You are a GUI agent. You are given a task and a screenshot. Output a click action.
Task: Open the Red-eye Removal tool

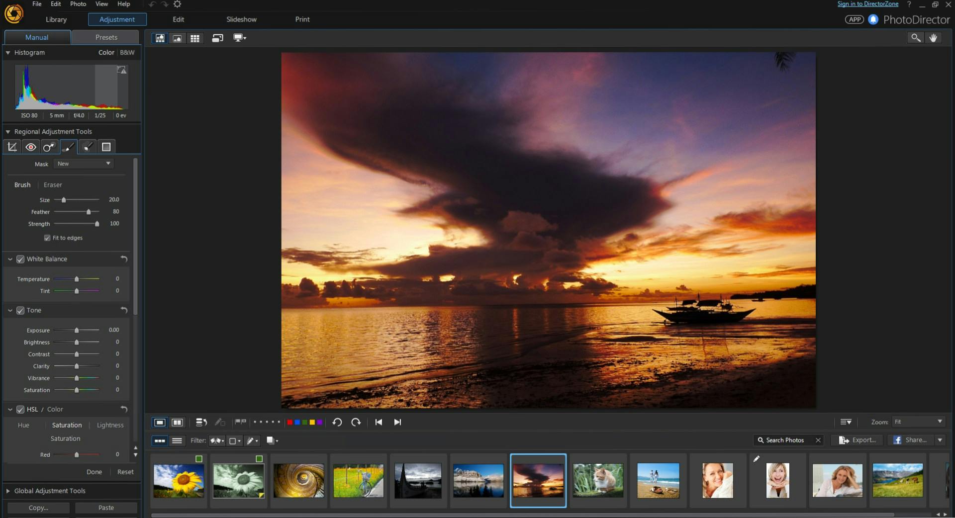30,147
